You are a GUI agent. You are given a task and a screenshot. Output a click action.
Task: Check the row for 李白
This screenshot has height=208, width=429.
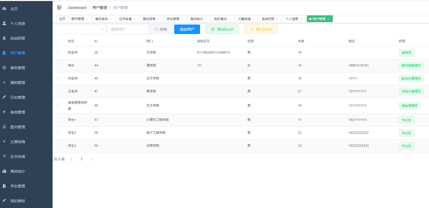coord(58,65)
